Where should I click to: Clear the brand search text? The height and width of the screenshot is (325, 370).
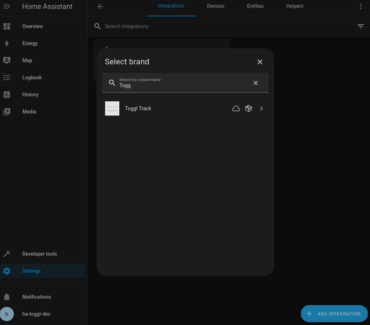[256, 83]
